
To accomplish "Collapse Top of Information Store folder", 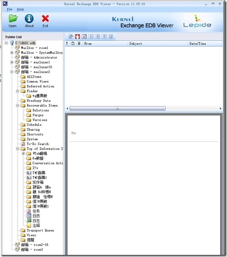I will (18, 149).
